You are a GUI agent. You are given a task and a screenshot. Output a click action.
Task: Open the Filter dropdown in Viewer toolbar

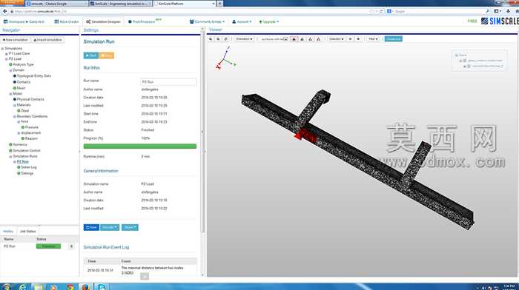[x=373, y=39]
